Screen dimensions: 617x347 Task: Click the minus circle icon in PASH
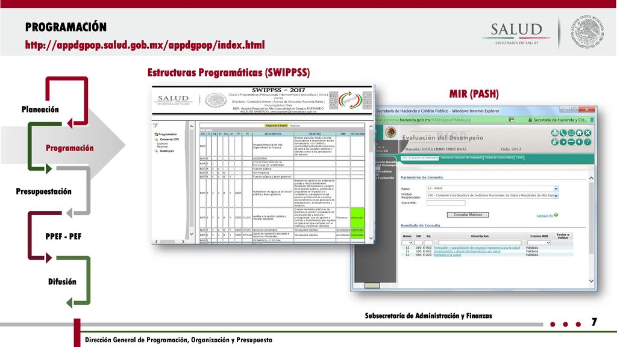click(x=571, y=142)
